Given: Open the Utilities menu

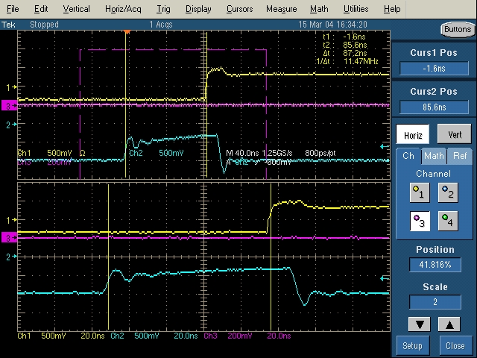Looking at the screenshot, I should click(356, 9).
